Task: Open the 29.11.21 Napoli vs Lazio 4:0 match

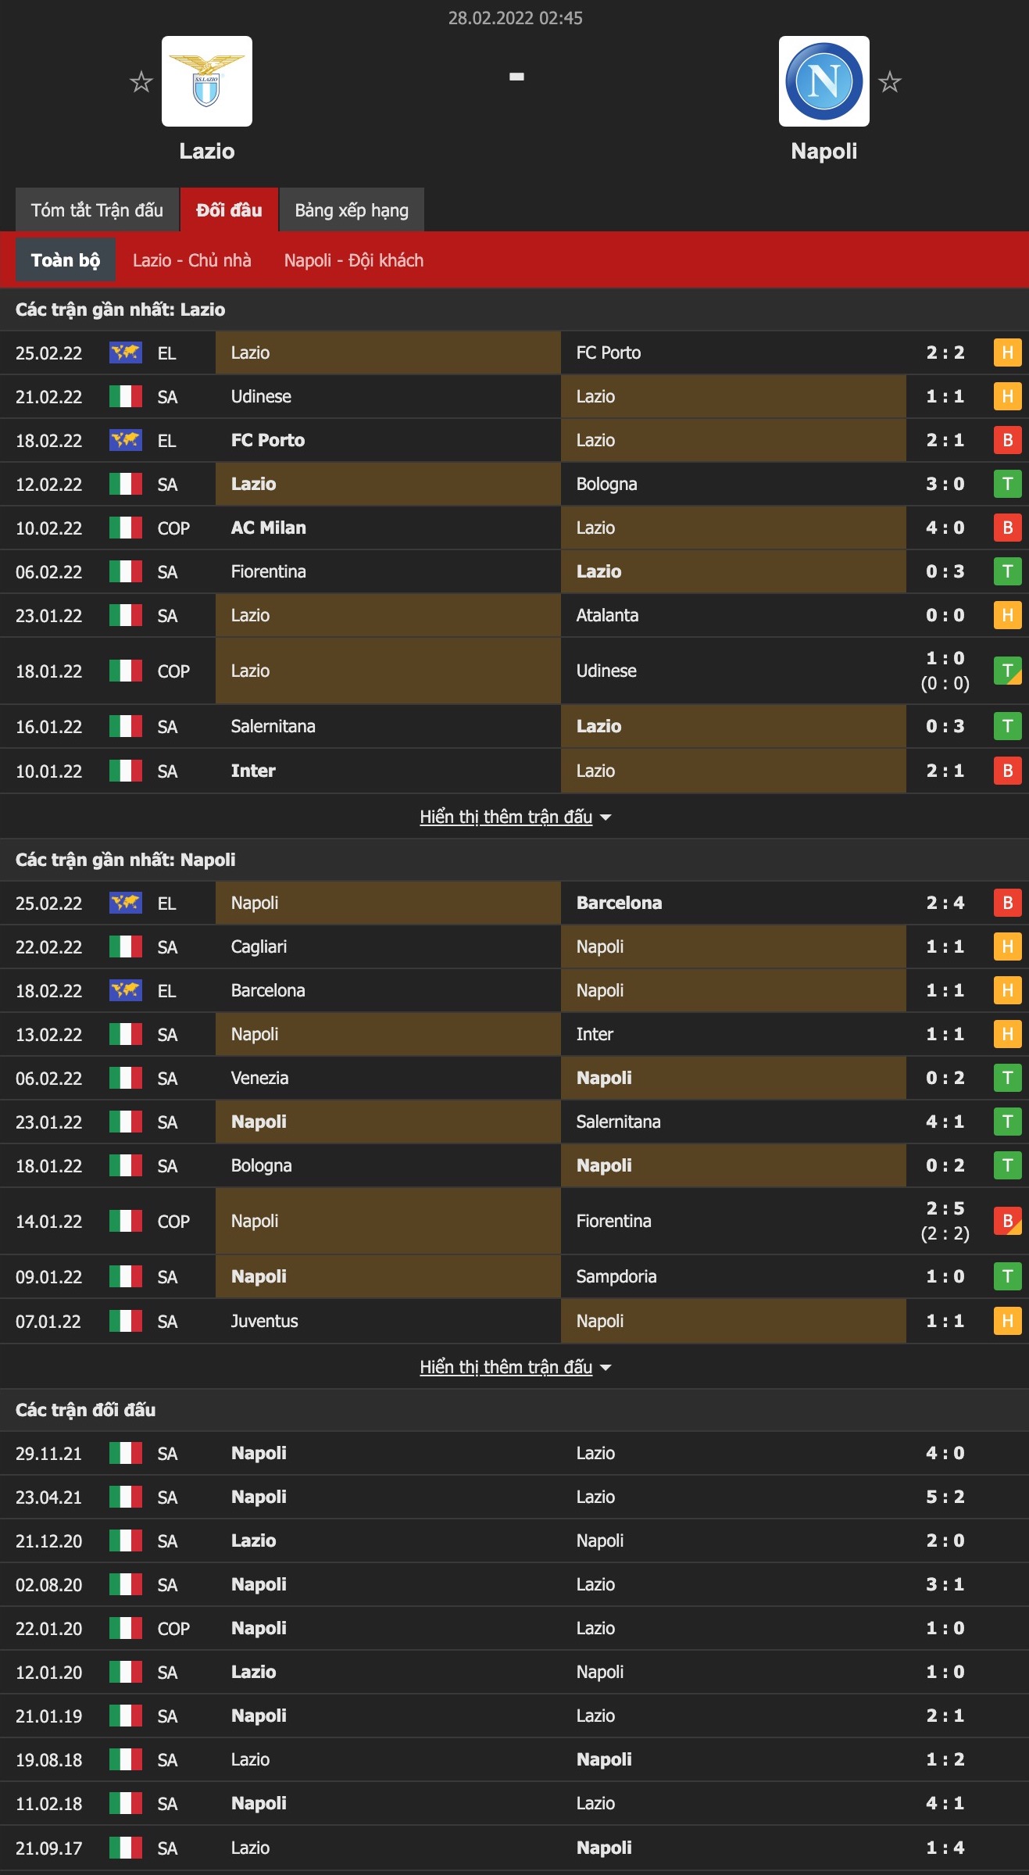Action: coord(514,1453)
